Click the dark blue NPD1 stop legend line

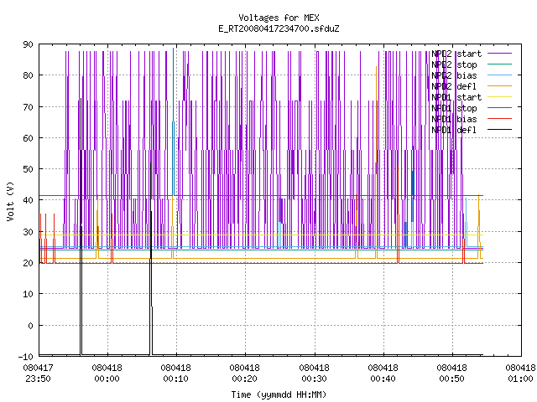click(x=500, y=108)
